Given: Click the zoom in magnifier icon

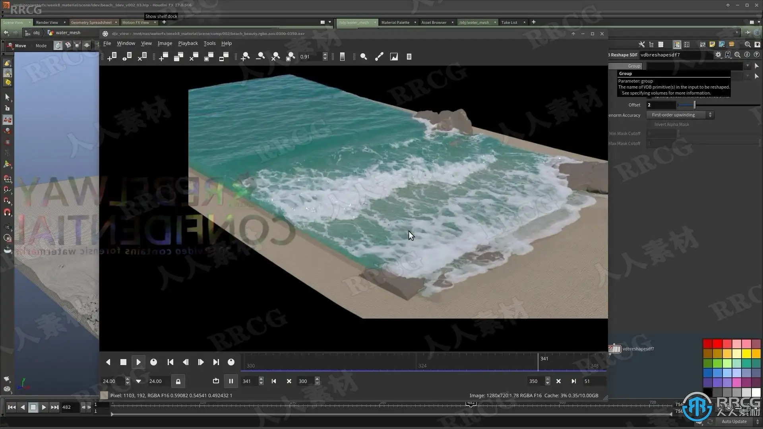Looking at the screenshot, I should pyautogui.click(x=246, y=57).
